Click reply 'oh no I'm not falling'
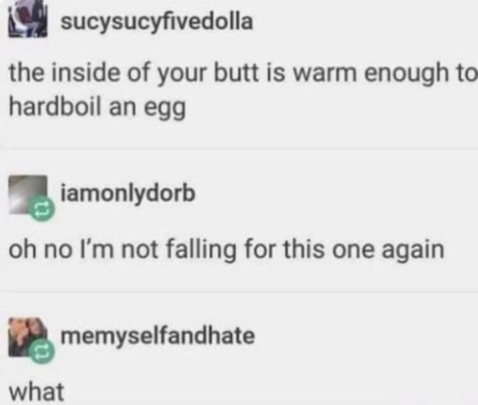 (x=123, y=250)
